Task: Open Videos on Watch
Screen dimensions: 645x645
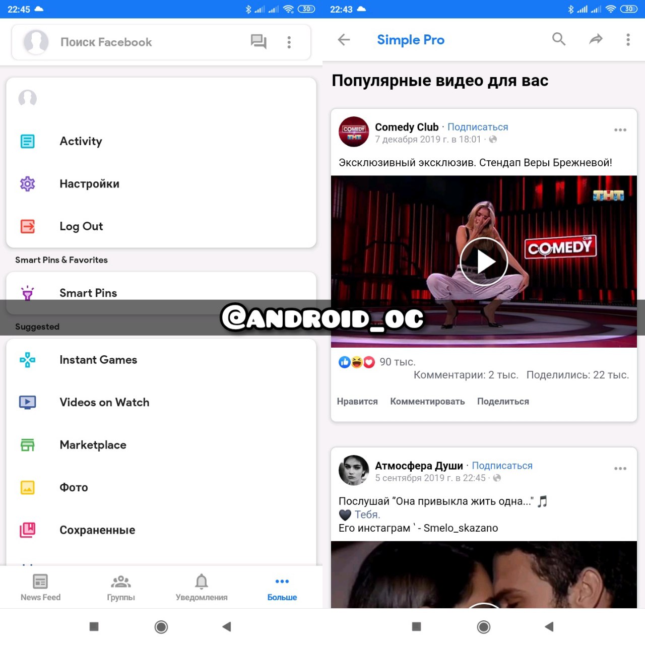Action: (161, 402)
